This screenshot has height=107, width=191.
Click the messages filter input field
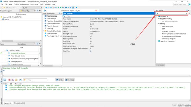click(x=35, y=80)
